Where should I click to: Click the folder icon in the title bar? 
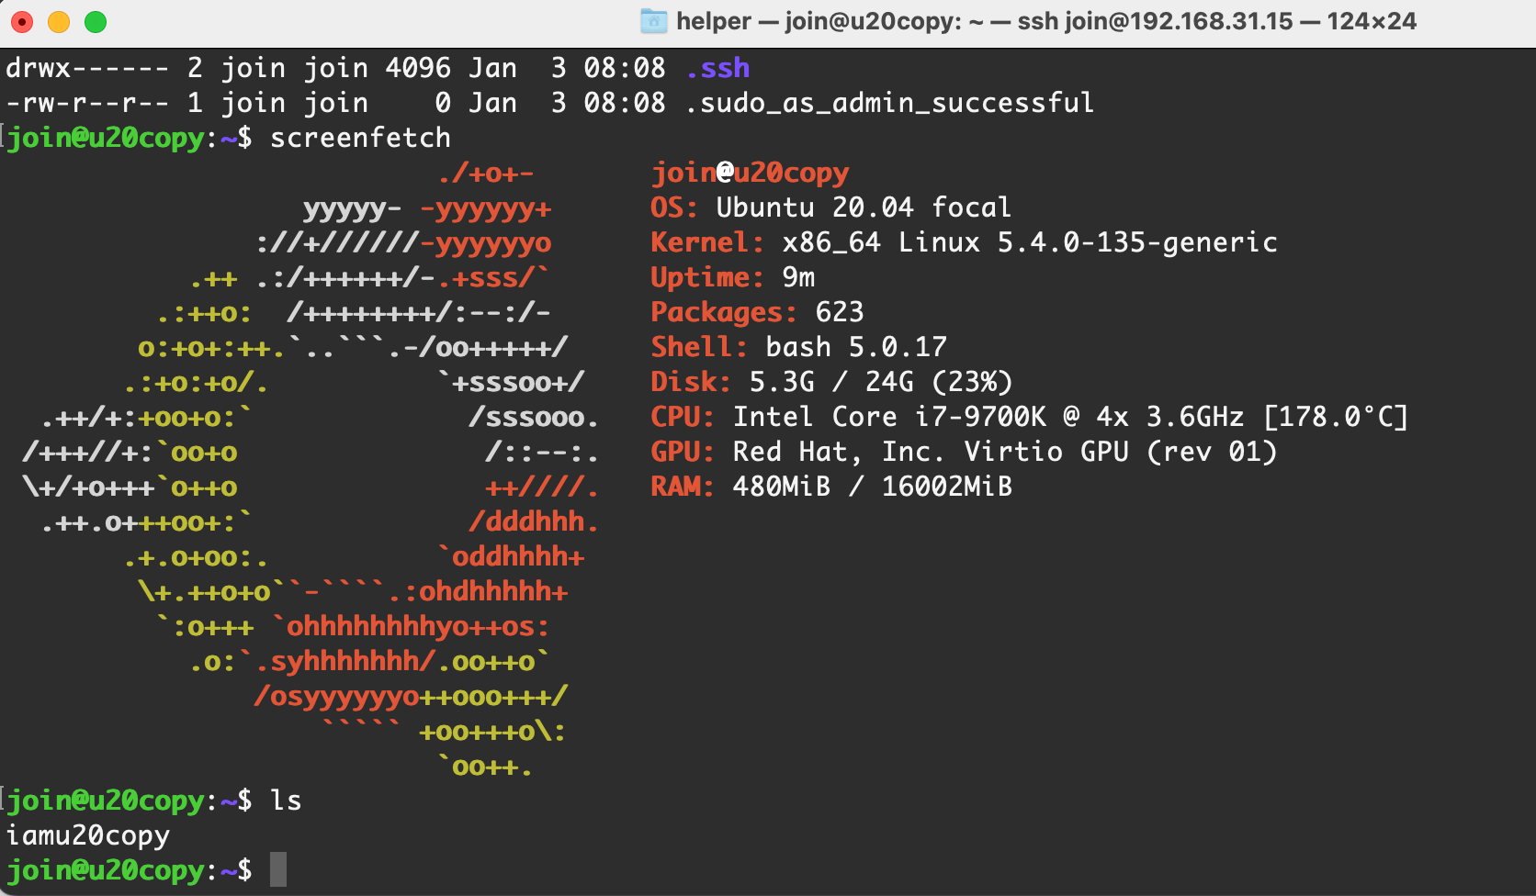tap(654, 21)
